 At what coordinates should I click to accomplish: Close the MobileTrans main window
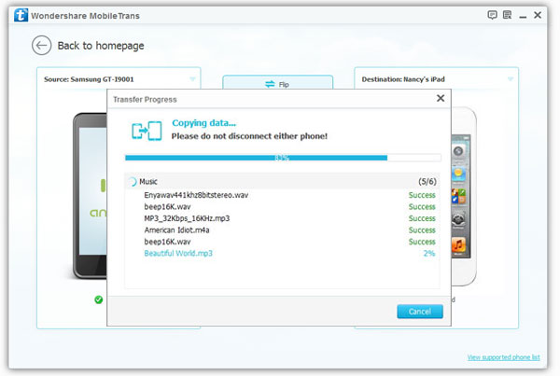(538, 15)
